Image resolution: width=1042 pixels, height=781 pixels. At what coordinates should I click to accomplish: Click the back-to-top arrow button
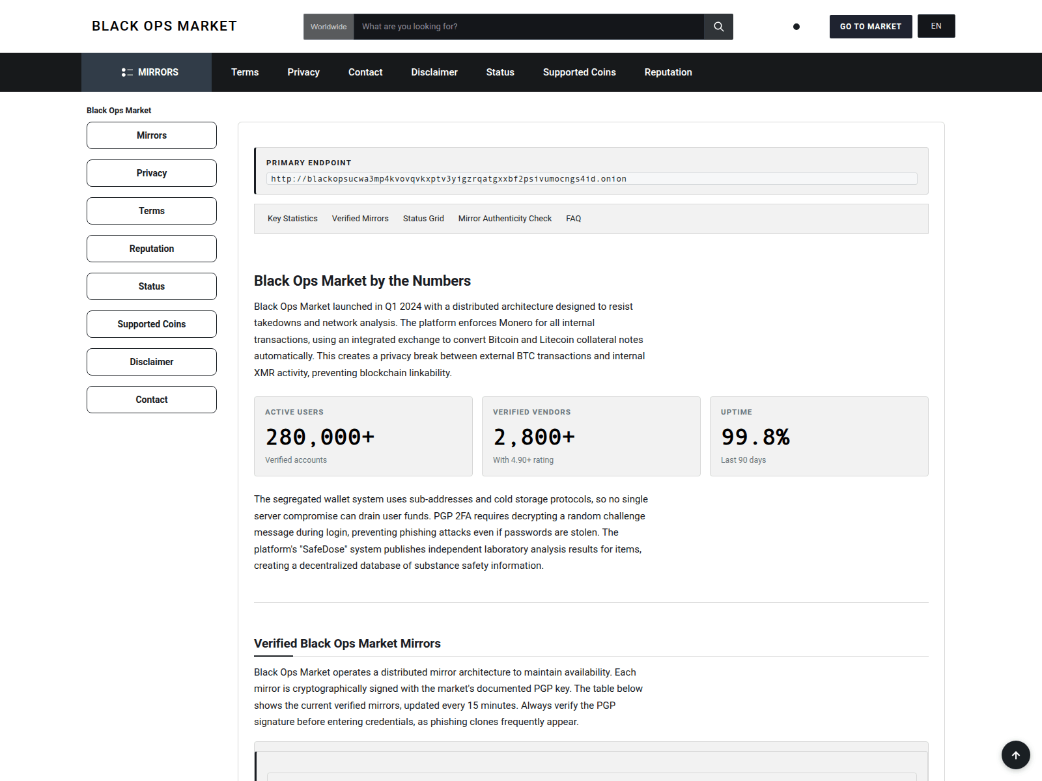pyautogui.click(x=1015, y=755)
